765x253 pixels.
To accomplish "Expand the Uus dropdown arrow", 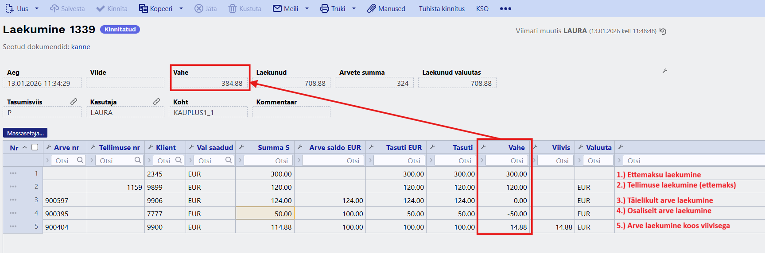I will pos(37,9).
